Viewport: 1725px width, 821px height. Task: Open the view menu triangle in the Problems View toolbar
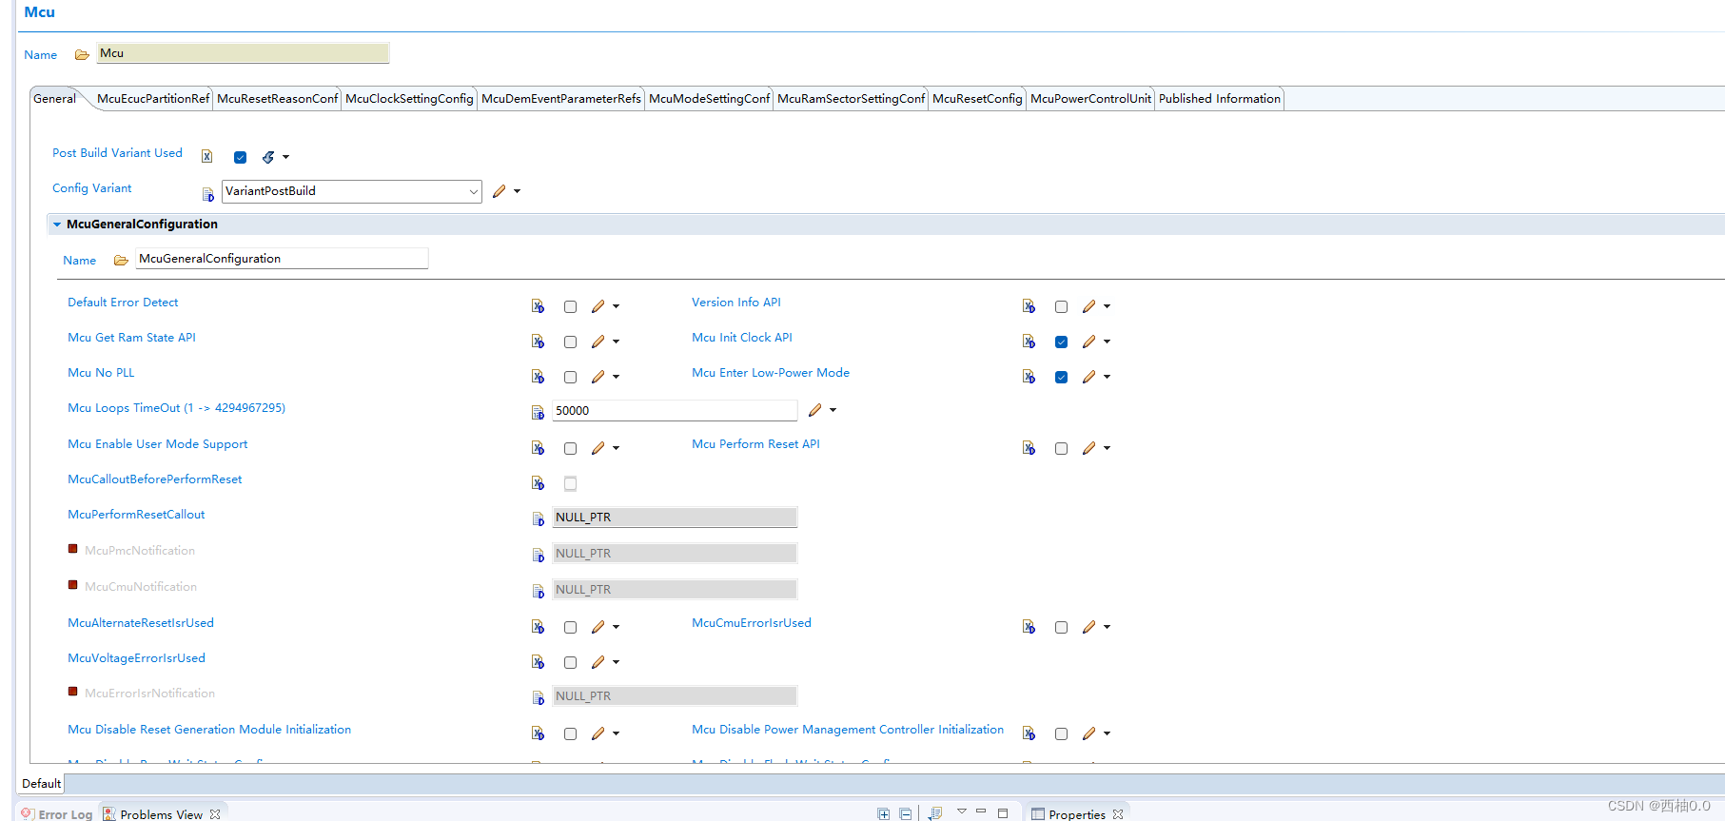coord(962,811)
